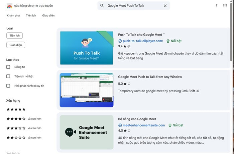
Task: Clear the search box with X
Action: (x=165, y=6)
